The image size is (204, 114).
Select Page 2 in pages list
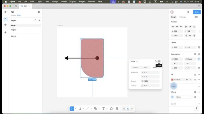13,30
